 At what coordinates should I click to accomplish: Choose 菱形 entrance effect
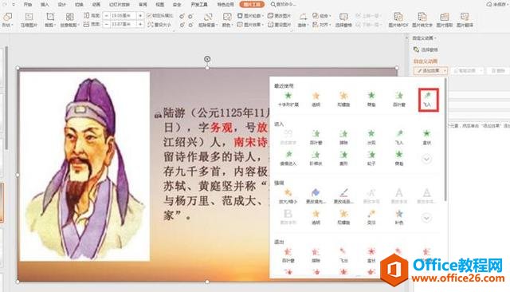click(x=343, y=159)
